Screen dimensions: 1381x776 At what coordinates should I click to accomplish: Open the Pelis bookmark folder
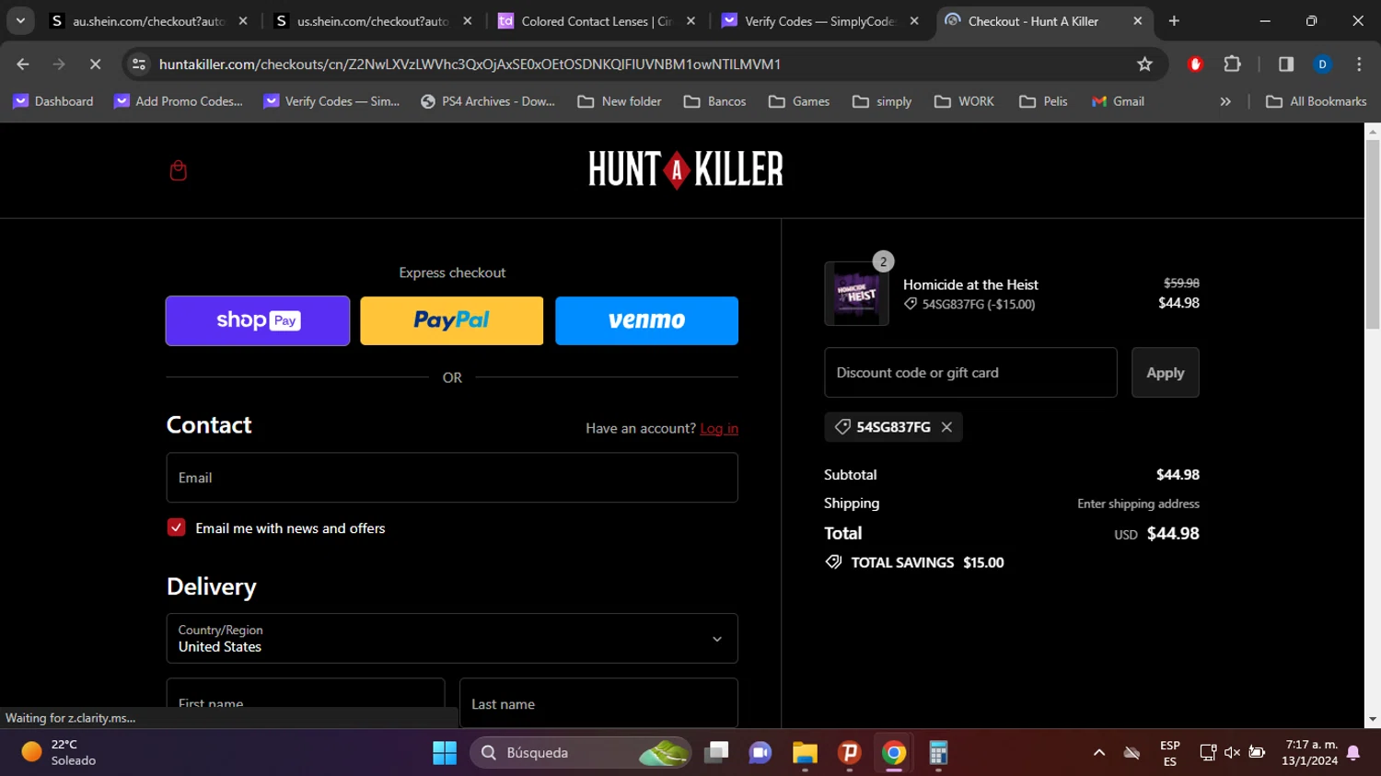1044,101
